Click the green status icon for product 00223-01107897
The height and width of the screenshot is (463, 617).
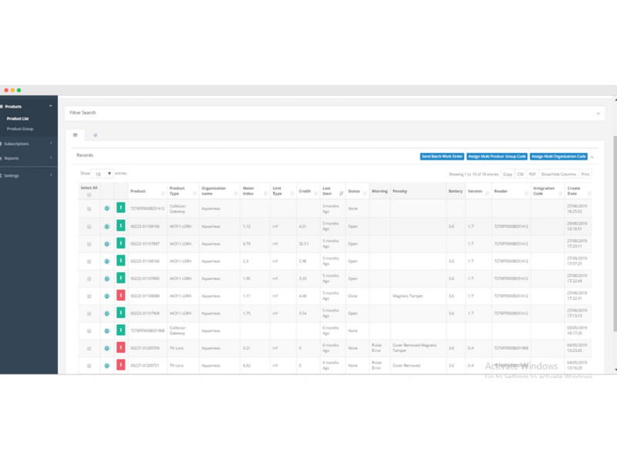(120, 243)
